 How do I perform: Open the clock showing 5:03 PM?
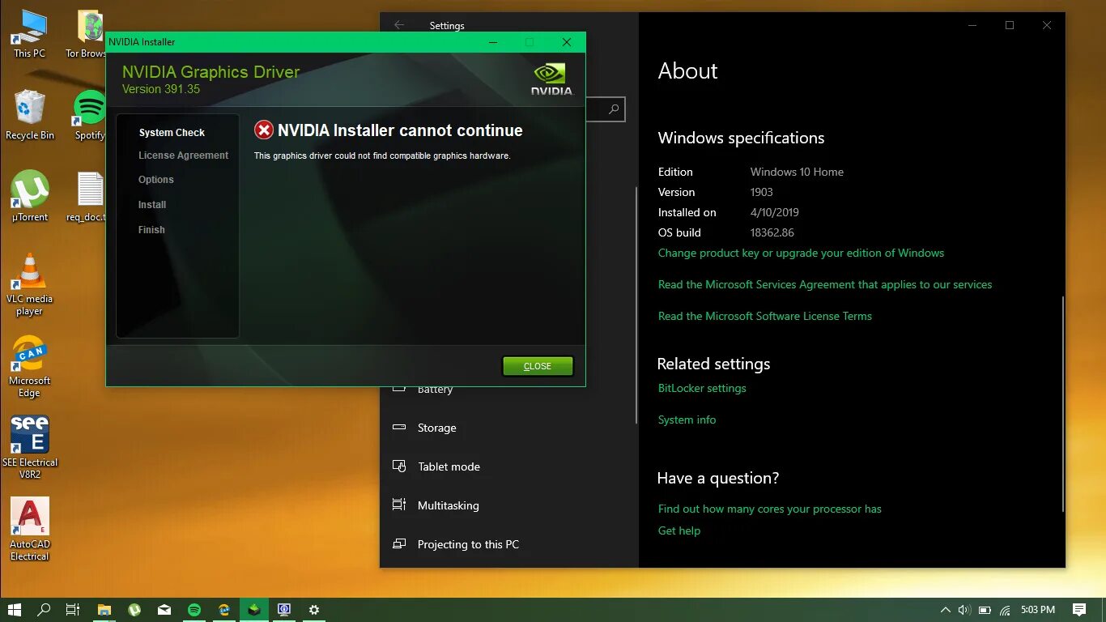click(1038, 610)
